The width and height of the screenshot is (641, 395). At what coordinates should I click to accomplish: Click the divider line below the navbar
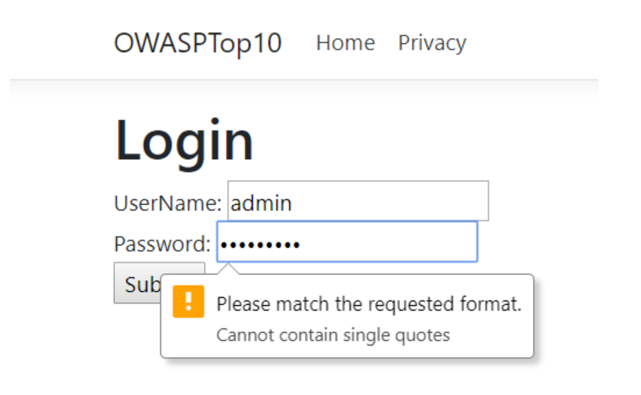310,79
